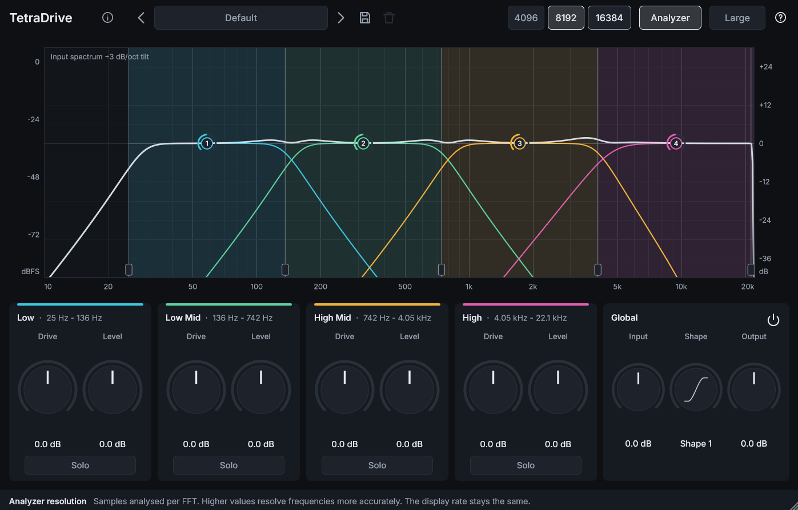Screen dimensions: 798x510
Task: Solo the High Mid band
Action: (377, 465)
